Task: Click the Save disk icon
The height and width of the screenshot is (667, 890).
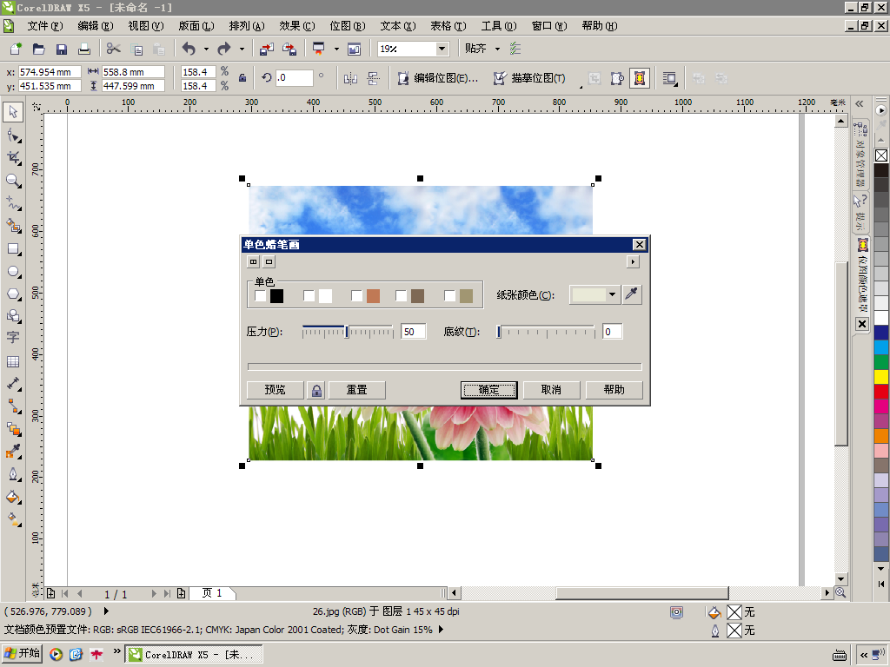Action: 62,49
